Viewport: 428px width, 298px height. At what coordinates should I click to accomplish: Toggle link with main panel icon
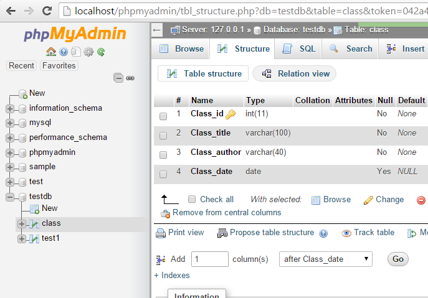point(130,78)
